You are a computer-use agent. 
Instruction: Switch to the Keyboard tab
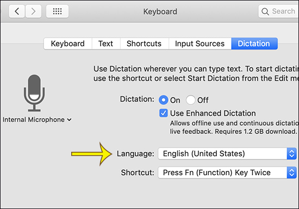(68, 44)
